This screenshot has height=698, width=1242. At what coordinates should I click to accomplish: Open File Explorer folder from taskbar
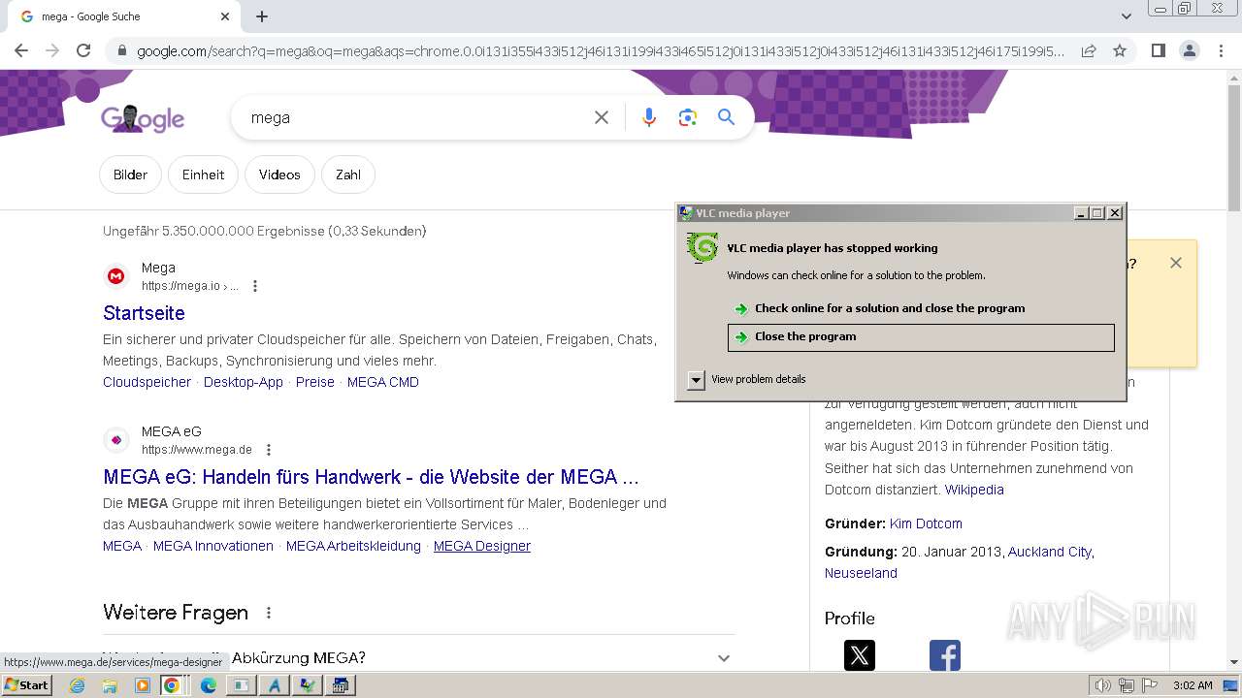110,685
